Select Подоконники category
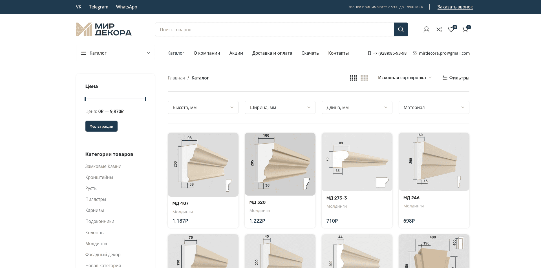 click(x=100, y=221)
